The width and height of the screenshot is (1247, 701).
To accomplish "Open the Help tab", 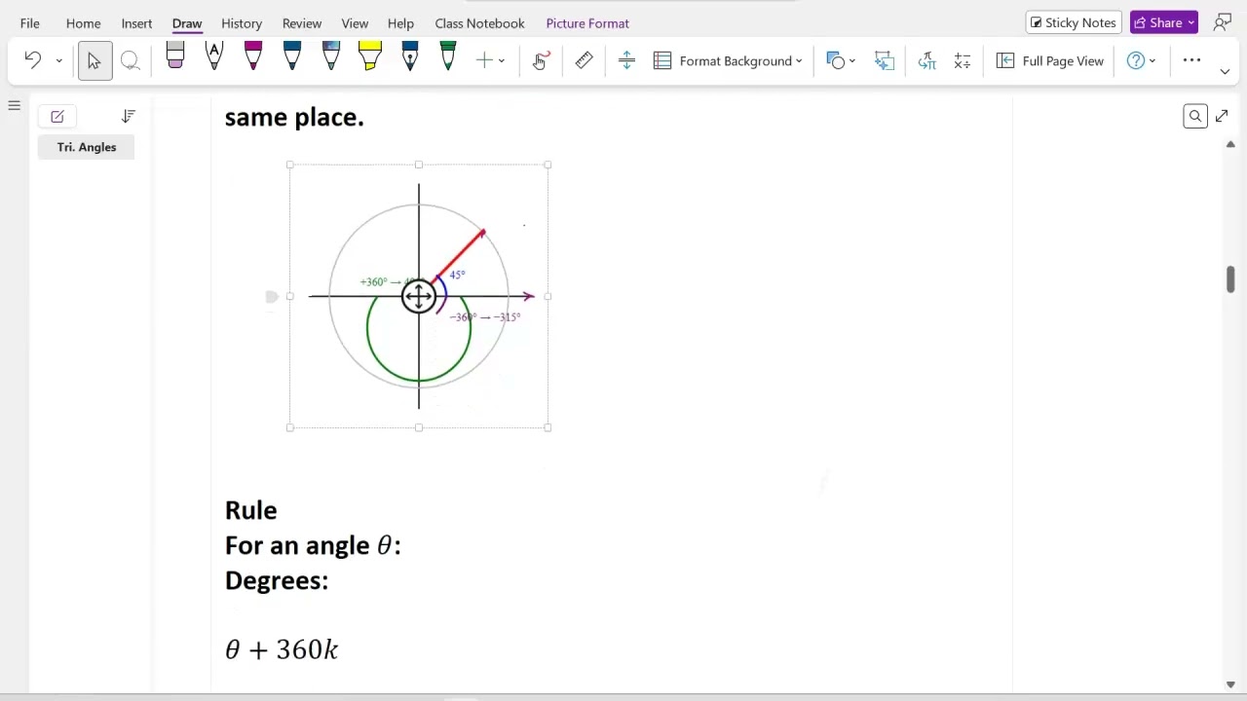I will tap(400, 22).
